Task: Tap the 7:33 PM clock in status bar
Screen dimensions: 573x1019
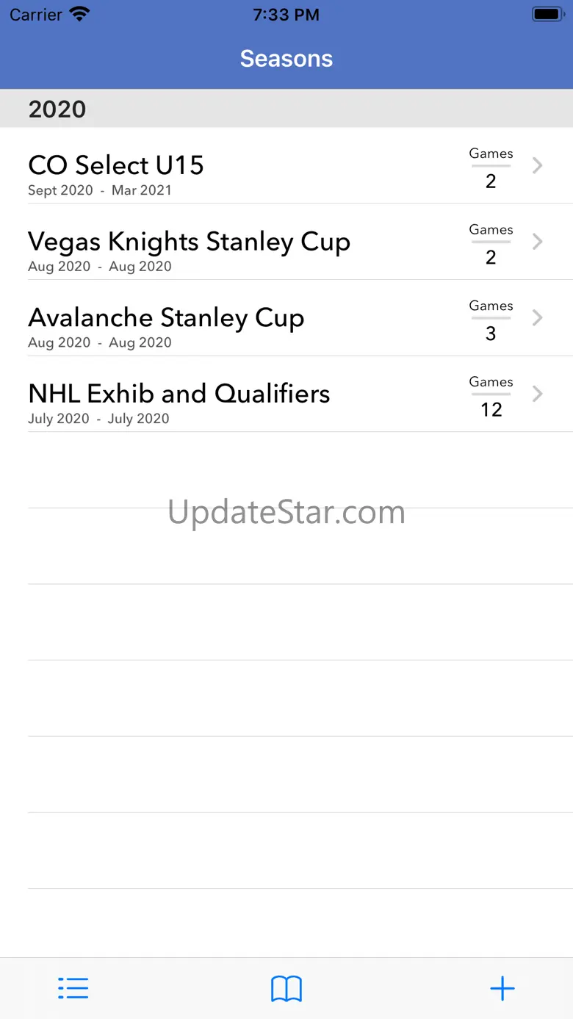Action: coord(286,15)
